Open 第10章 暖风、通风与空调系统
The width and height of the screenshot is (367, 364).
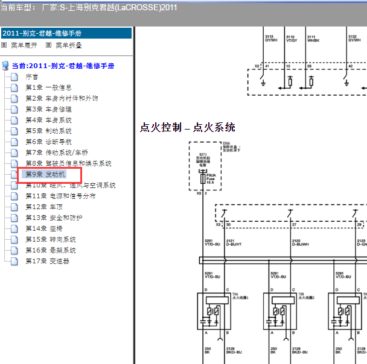(71, 185)
